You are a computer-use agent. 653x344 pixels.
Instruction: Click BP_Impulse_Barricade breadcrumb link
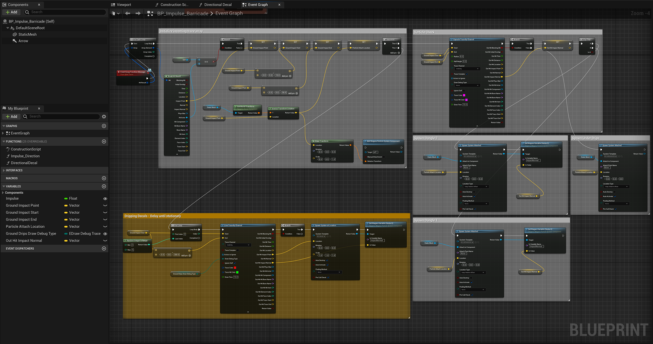coord(183,14)
